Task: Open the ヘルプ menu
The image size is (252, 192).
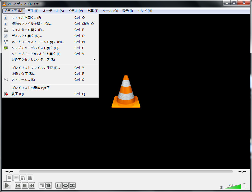Action: 143,11
